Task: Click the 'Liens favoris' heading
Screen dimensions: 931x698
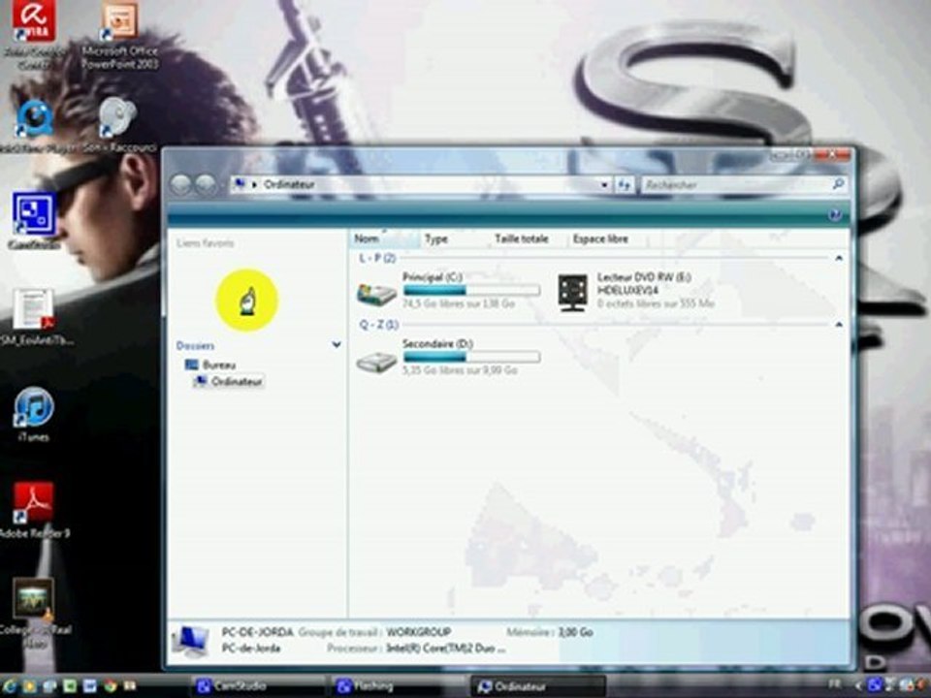Action: (205, 243)
